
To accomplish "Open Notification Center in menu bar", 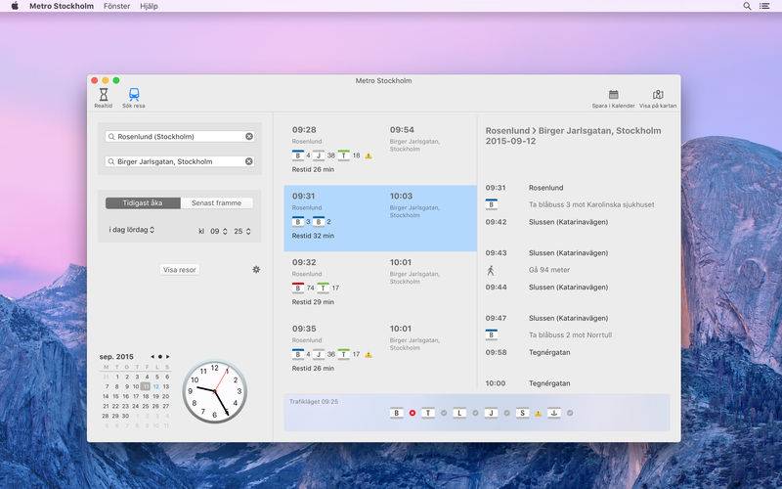I will coord(764,6).
